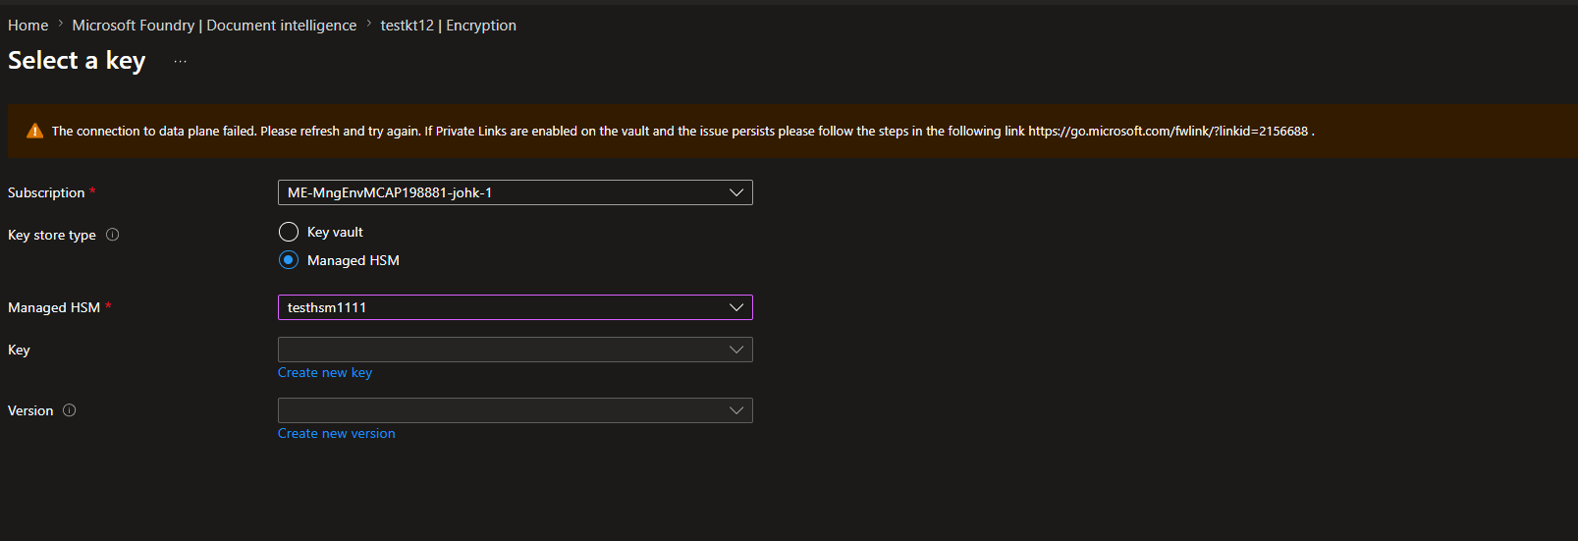
Task: Click the Key store type label
Action: [x=52, y=235]
